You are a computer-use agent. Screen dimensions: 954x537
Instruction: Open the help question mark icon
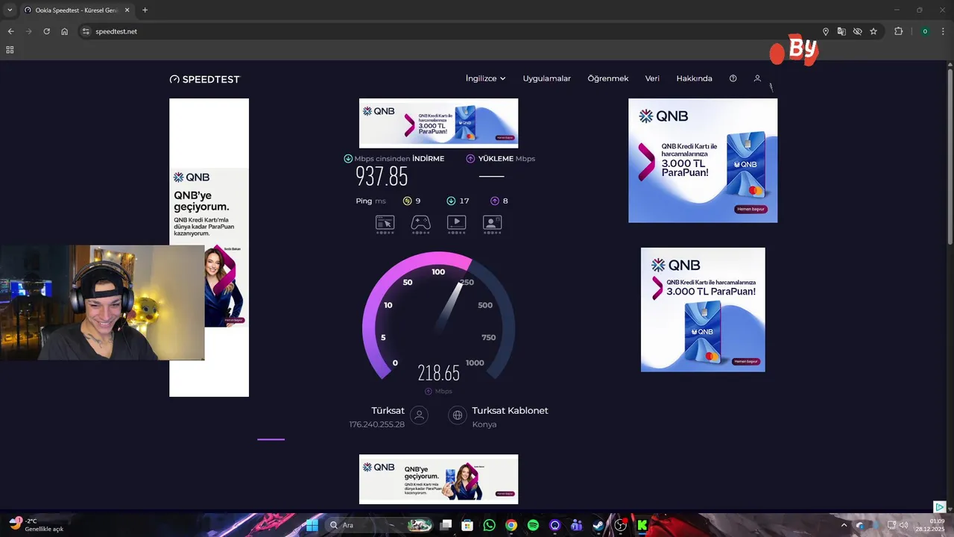[x=733, y=78]
